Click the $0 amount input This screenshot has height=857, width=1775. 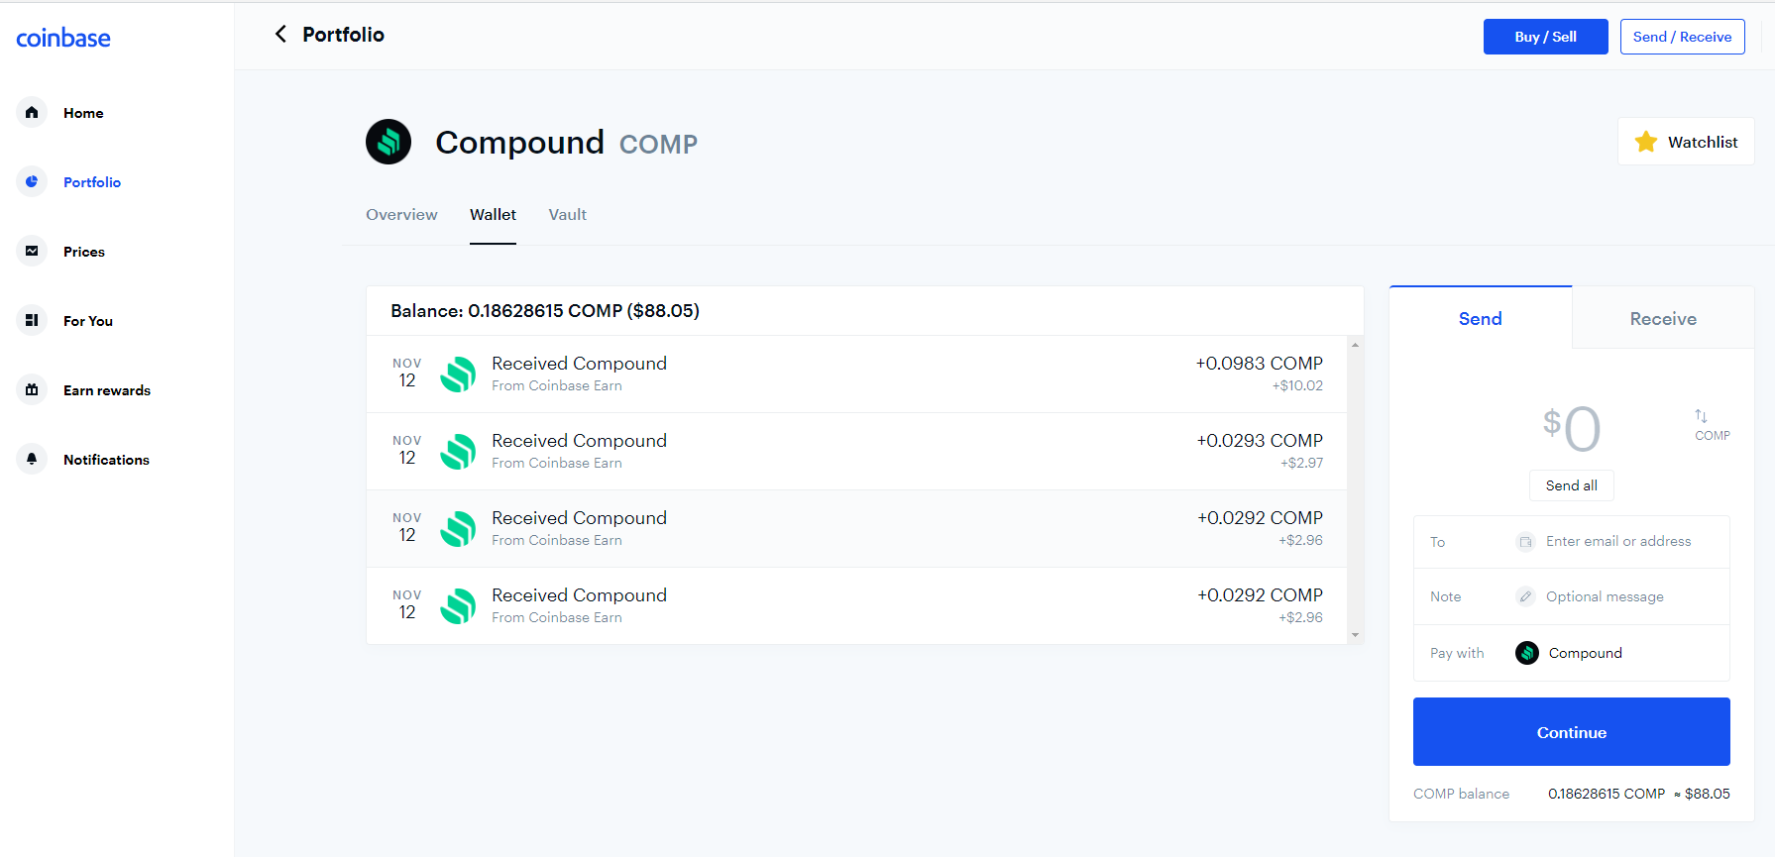coord(1572,428)
